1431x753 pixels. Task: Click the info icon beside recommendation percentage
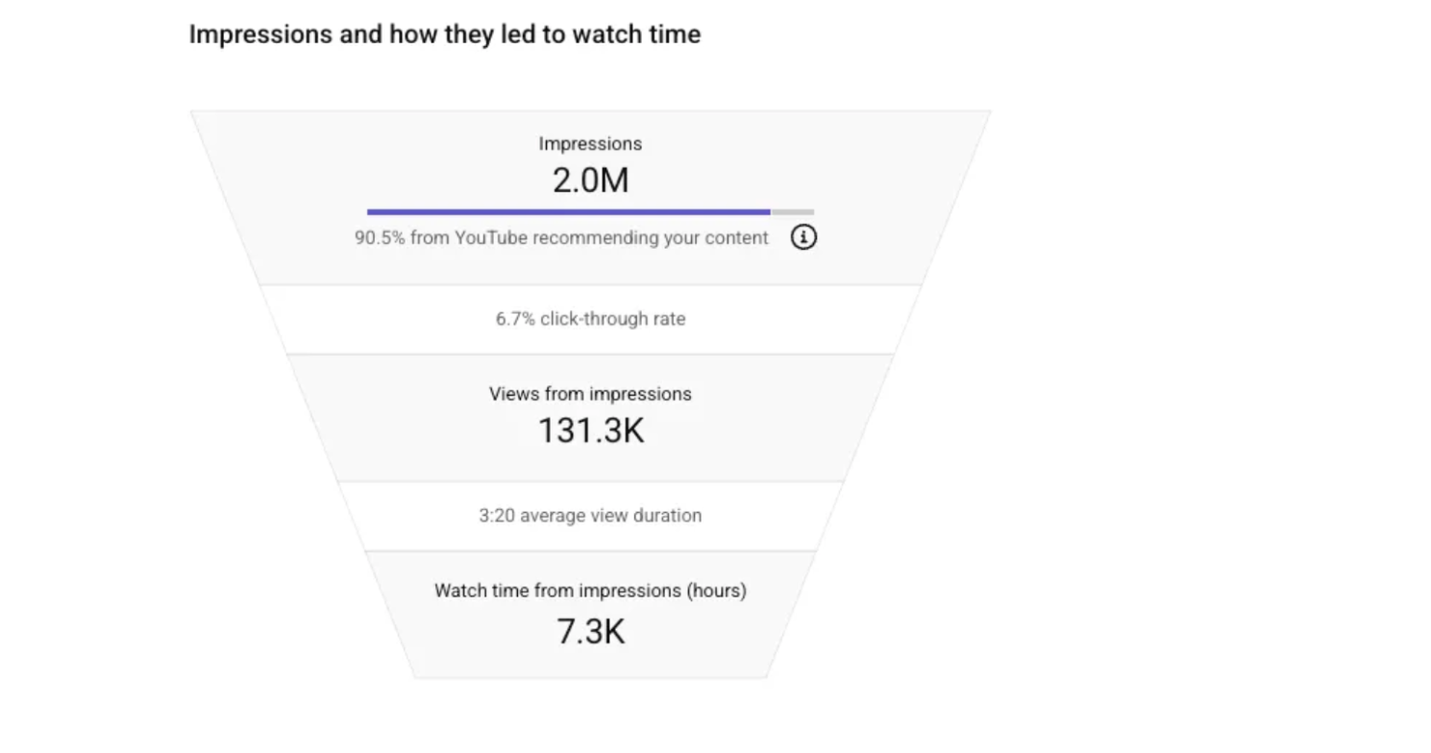point(803,237)
